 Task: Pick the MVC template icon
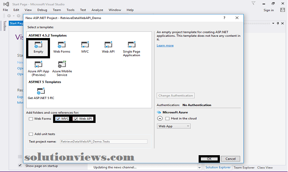85,48
